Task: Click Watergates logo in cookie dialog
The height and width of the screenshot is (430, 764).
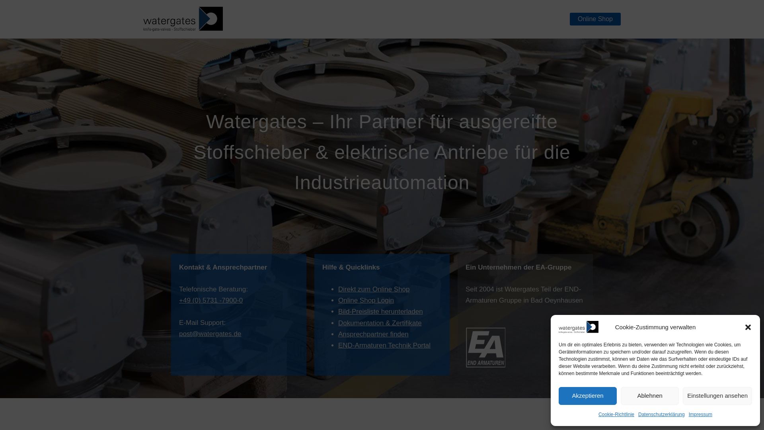Action: click(579, 327)
